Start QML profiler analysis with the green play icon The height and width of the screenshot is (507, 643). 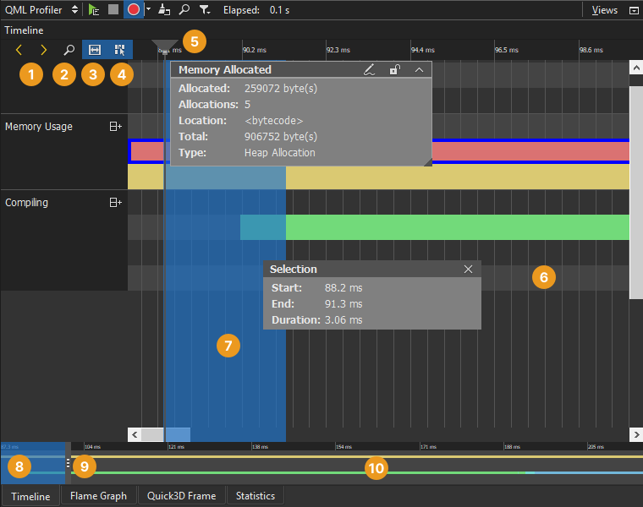point(94,10)
